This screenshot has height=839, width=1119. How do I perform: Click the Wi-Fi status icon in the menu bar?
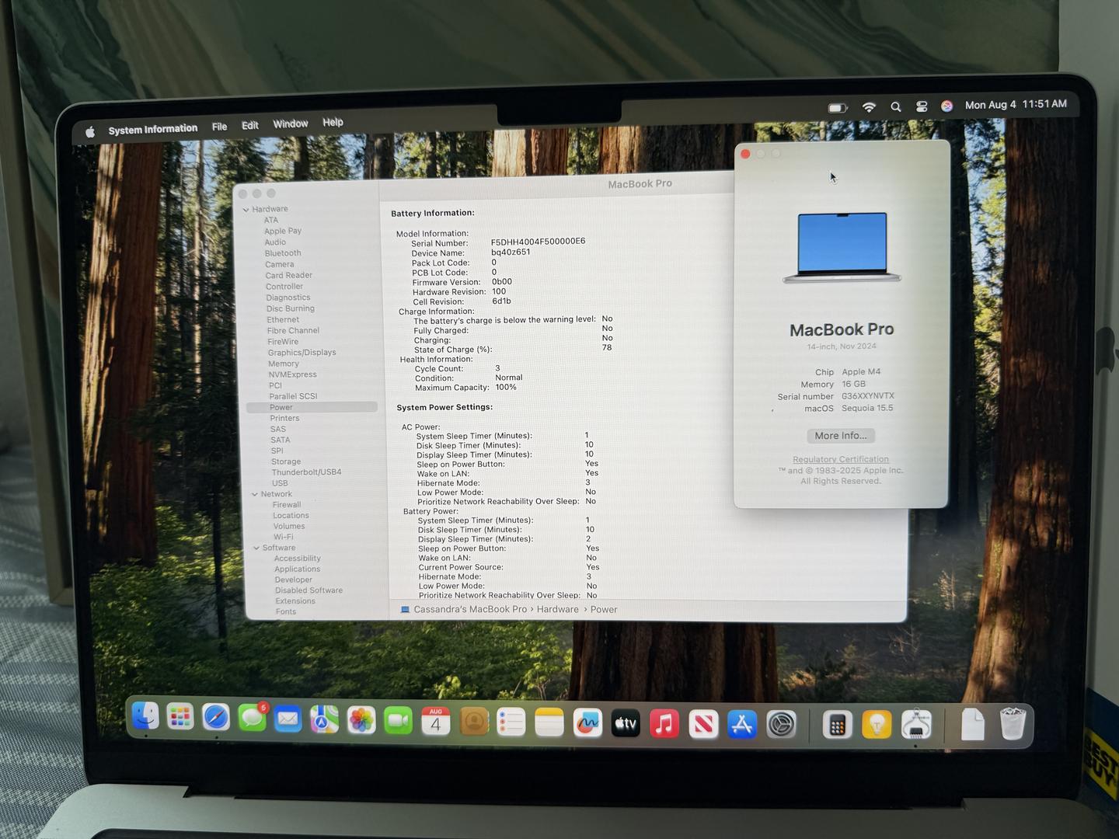(x=869, y=107)
